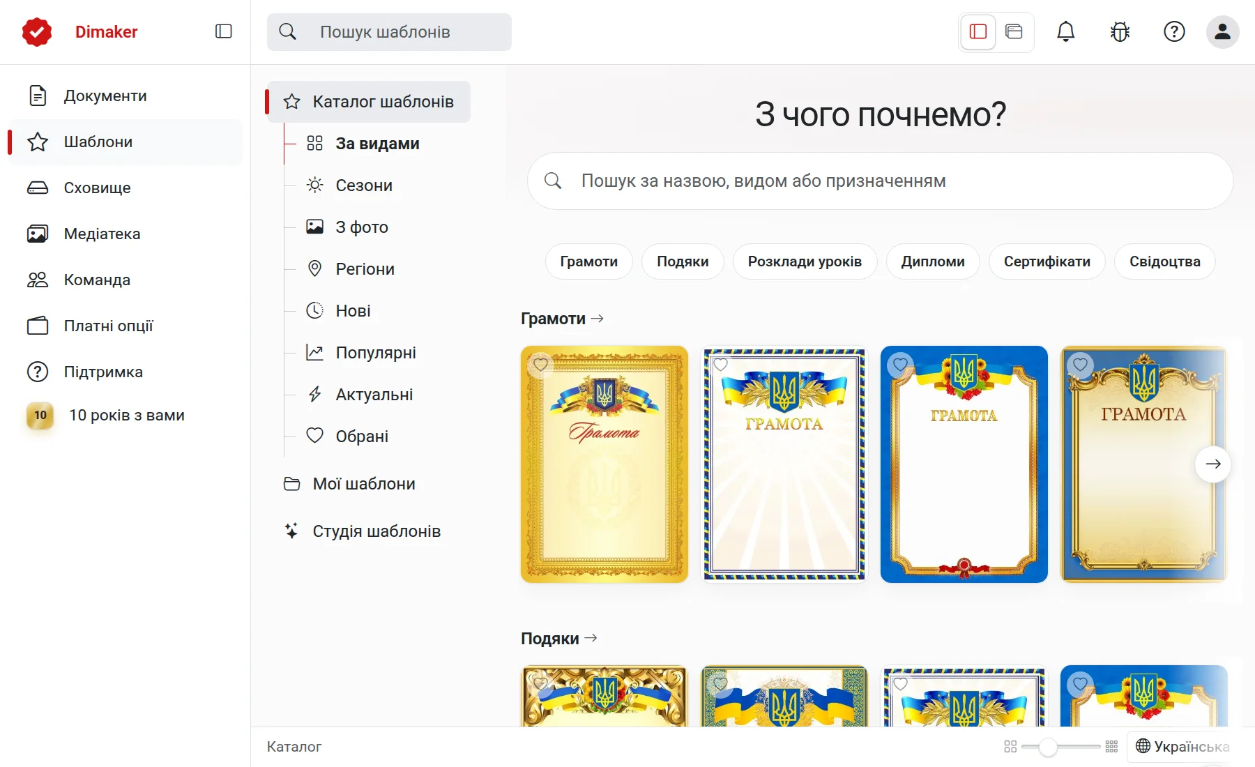Viewport: 1255px width, 767px height.
Task: Open the bug report icon
Action: click(1120, 31)
